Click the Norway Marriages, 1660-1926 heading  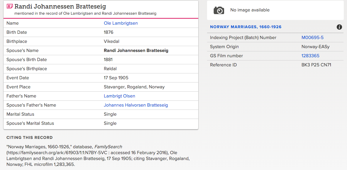click(x=246, y=27)
